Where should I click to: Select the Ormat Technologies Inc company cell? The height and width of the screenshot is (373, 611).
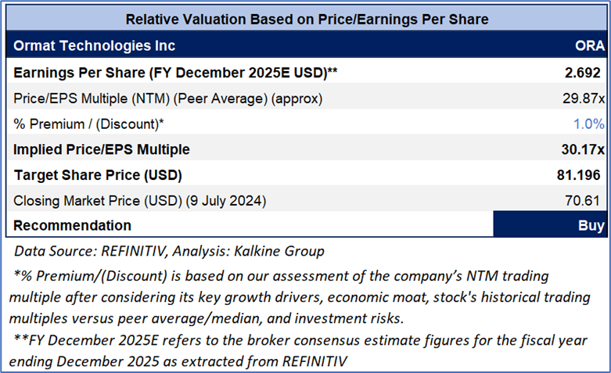[x=95, y=46]
